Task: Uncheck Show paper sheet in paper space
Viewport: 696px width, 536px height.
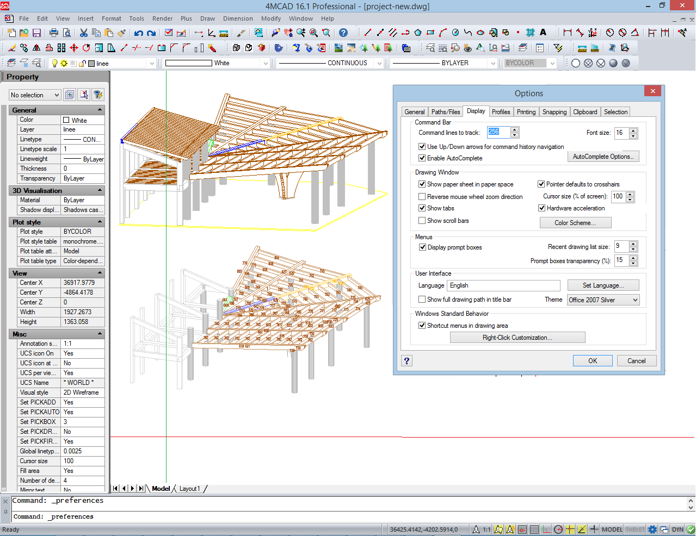Action: click(422, 184)
